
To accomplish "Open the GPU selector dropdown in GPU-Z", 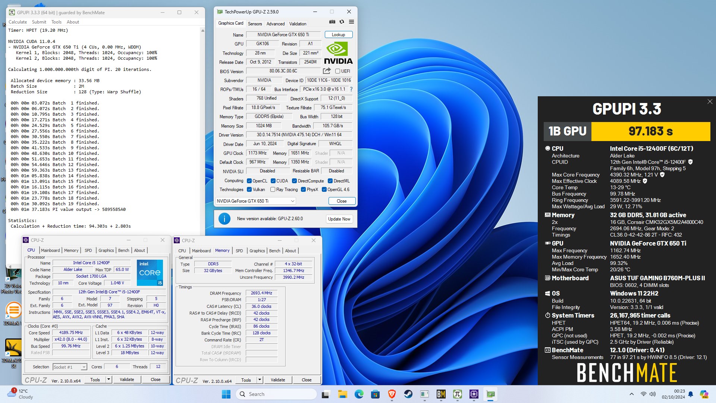I will tap(256, 201).
